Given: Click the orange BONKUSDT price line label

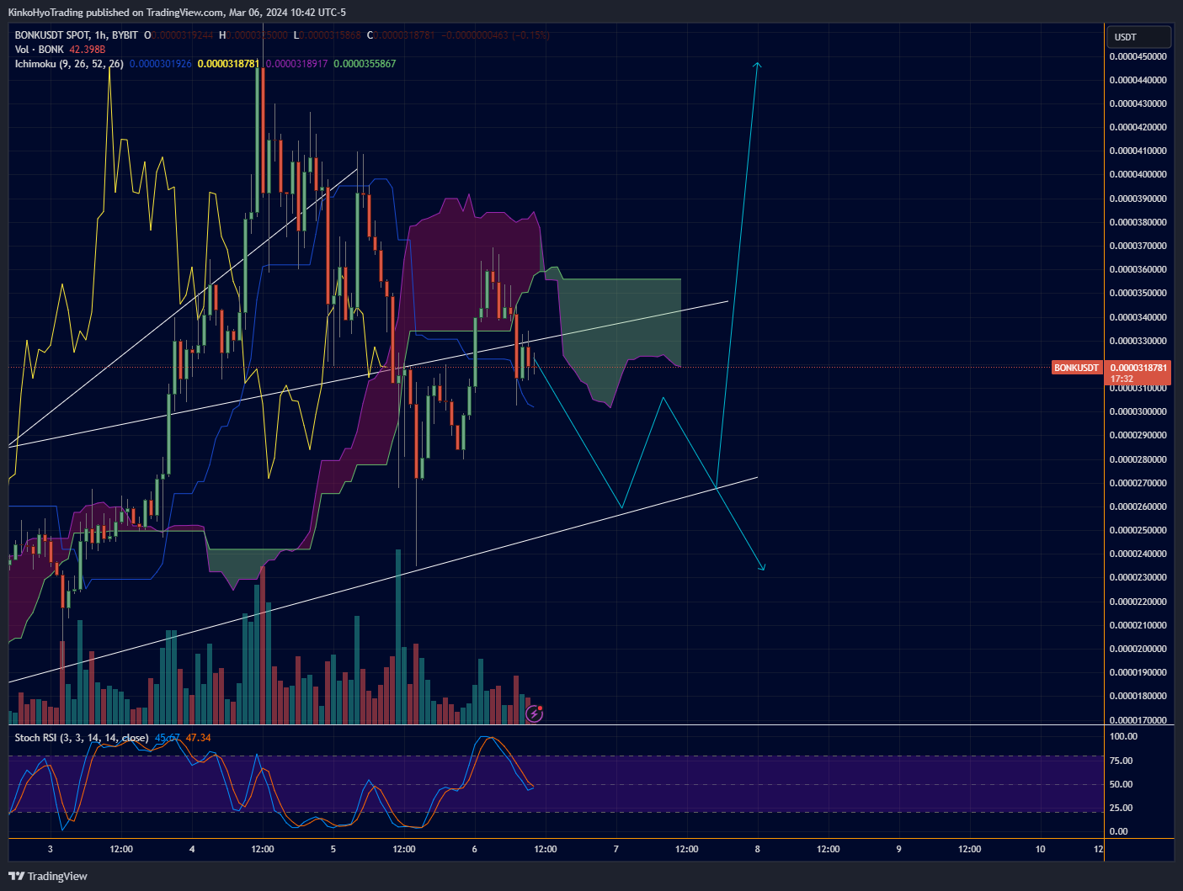Looking at the screenshot, I should [x=1077, y=368].
